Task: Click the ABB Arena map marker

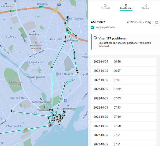Action: 6,4
